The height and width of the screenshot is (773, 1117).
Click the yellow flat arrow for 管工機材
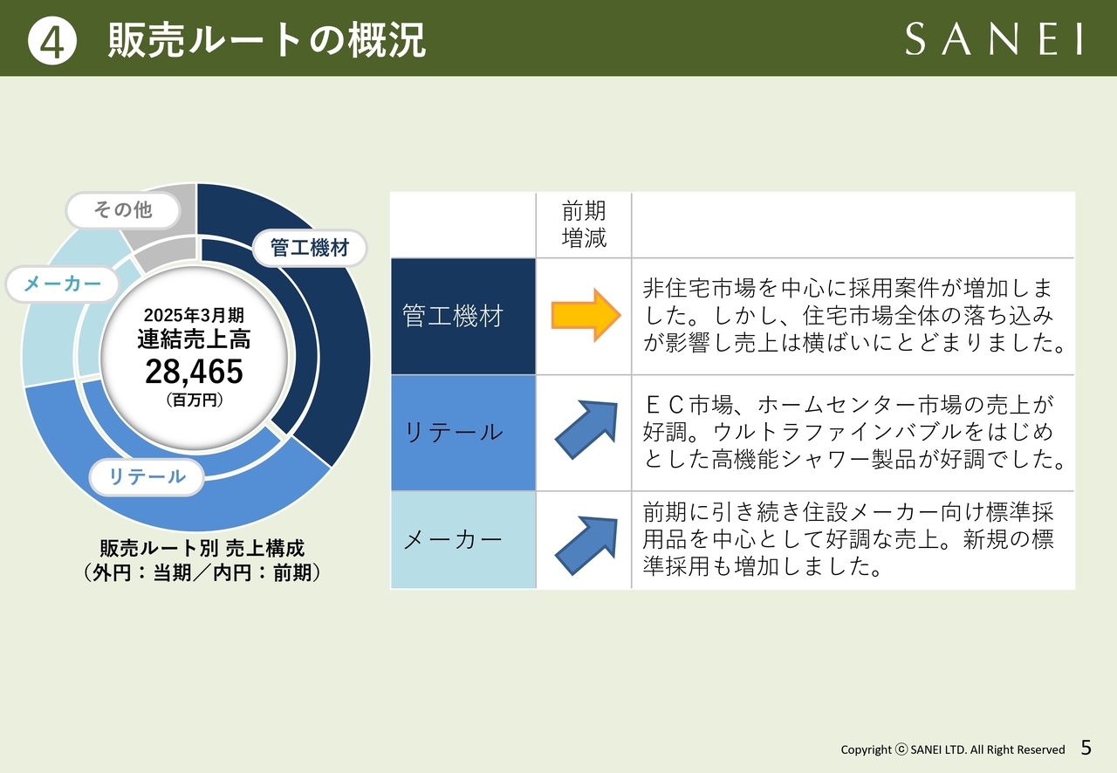[586, 316]
